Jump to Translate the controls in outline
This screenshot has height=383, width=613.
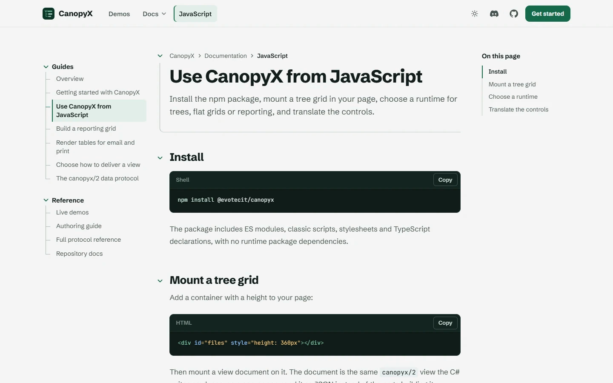click(518, 109)
